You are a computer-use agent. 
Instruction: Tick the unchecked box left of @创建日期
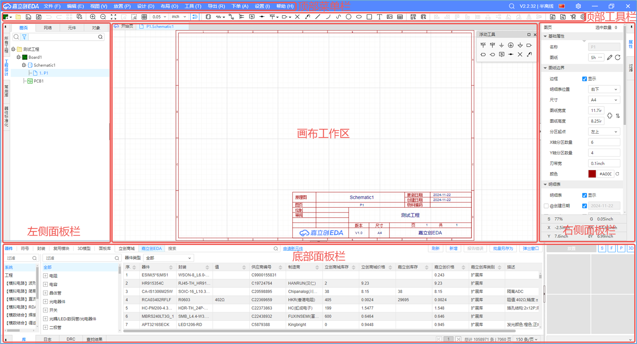point(546,206)
